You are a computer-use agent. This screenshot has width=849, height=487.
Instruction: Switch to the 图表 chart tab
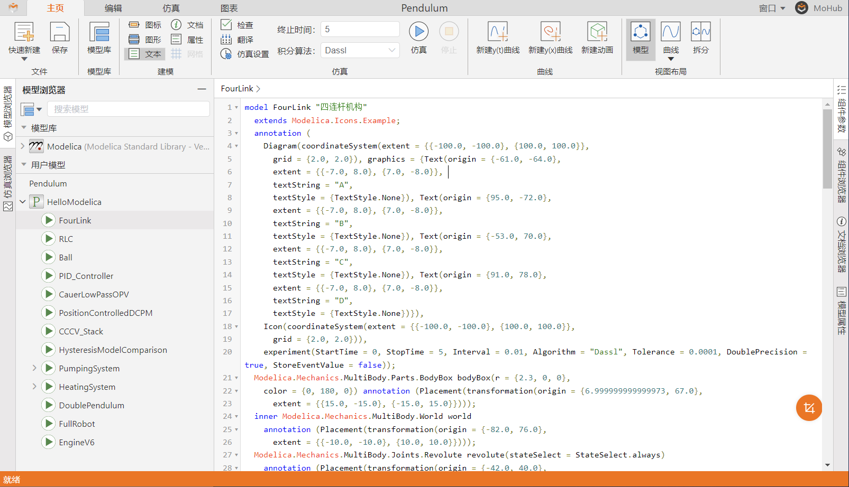tap(229, 8)
